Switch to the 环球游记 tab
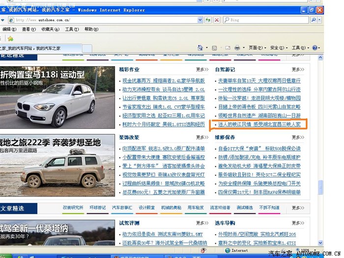Viewport: 344px width, 258px height. click(x=97, y=208)
